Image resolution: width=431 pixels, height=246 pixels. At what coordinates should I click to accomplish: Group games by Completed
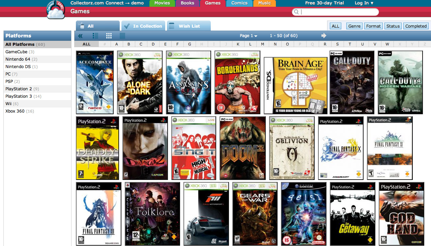(416, 26)
